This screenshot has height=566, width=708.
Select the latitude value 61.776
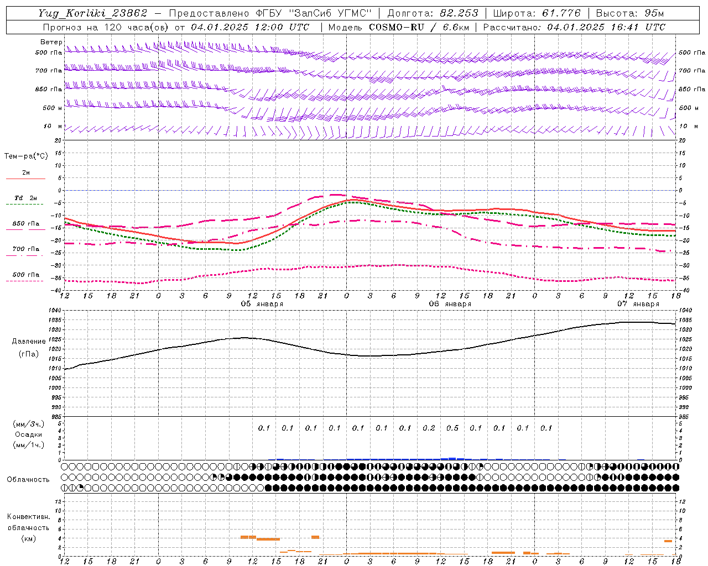[x=561, y=13]
